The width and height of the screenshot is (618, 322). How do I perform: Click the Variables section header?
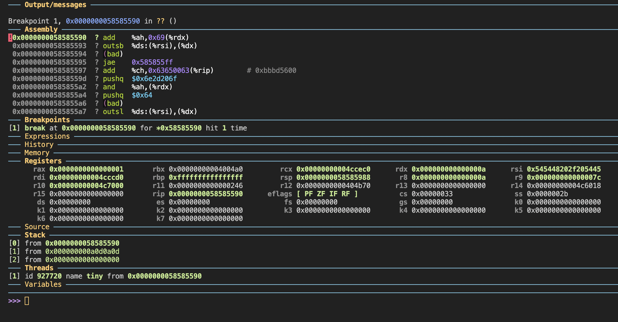click(43, 284)
